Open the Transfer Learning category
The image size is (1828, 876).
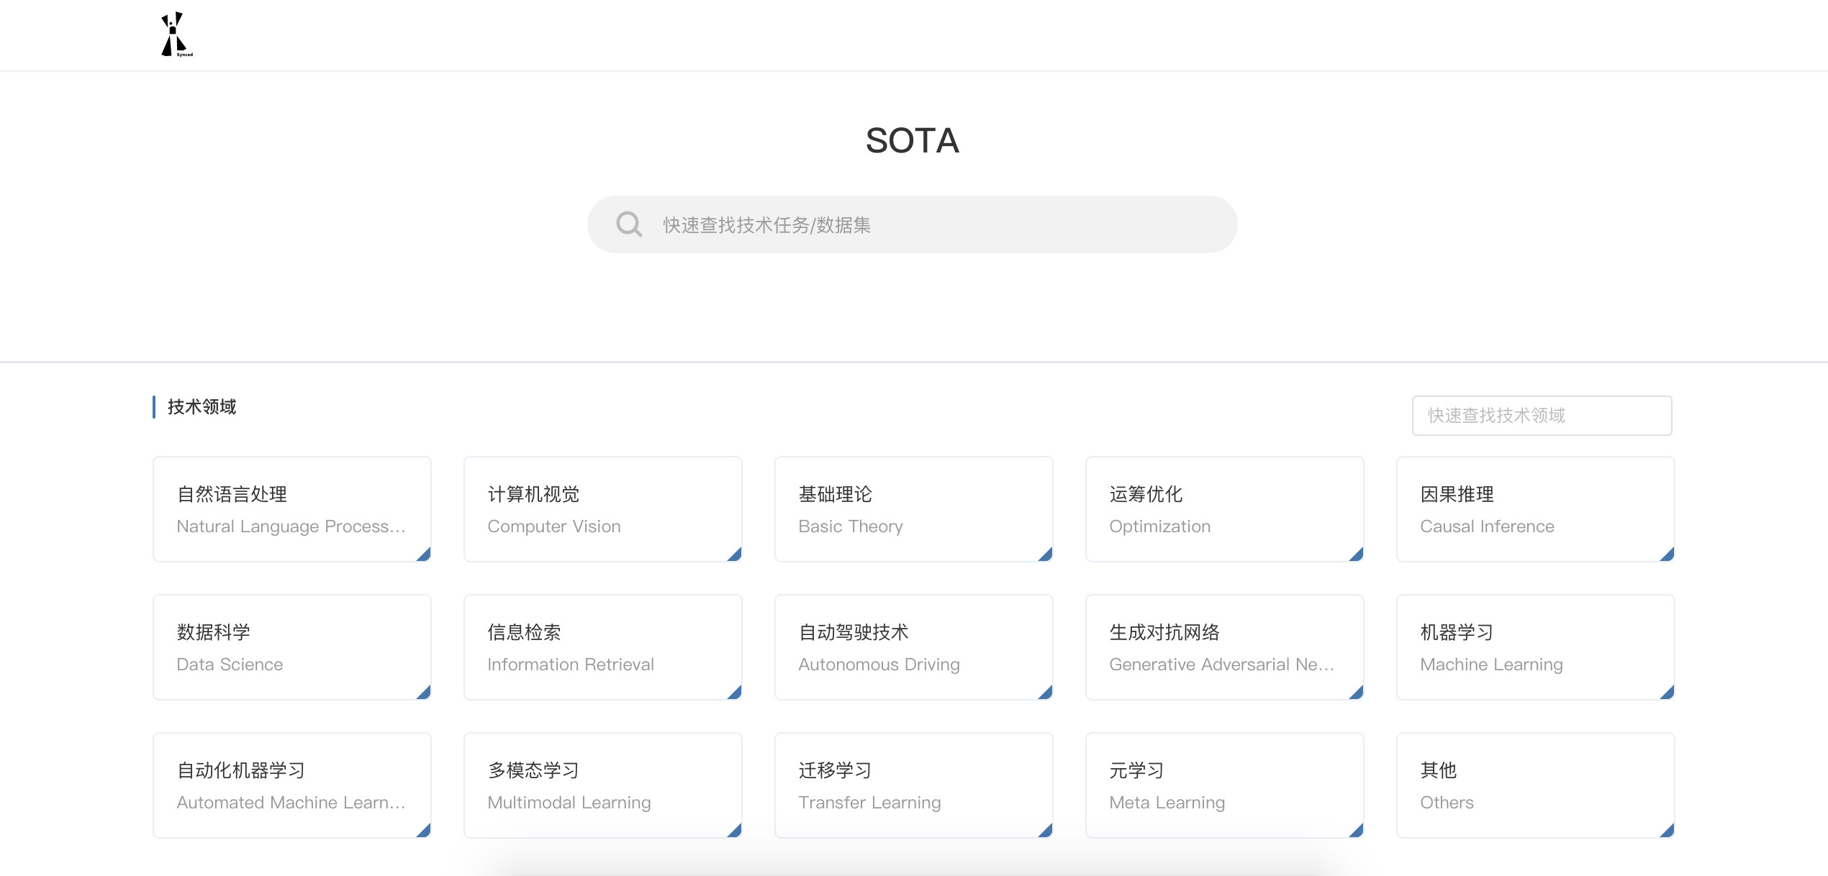pos(913,785)
